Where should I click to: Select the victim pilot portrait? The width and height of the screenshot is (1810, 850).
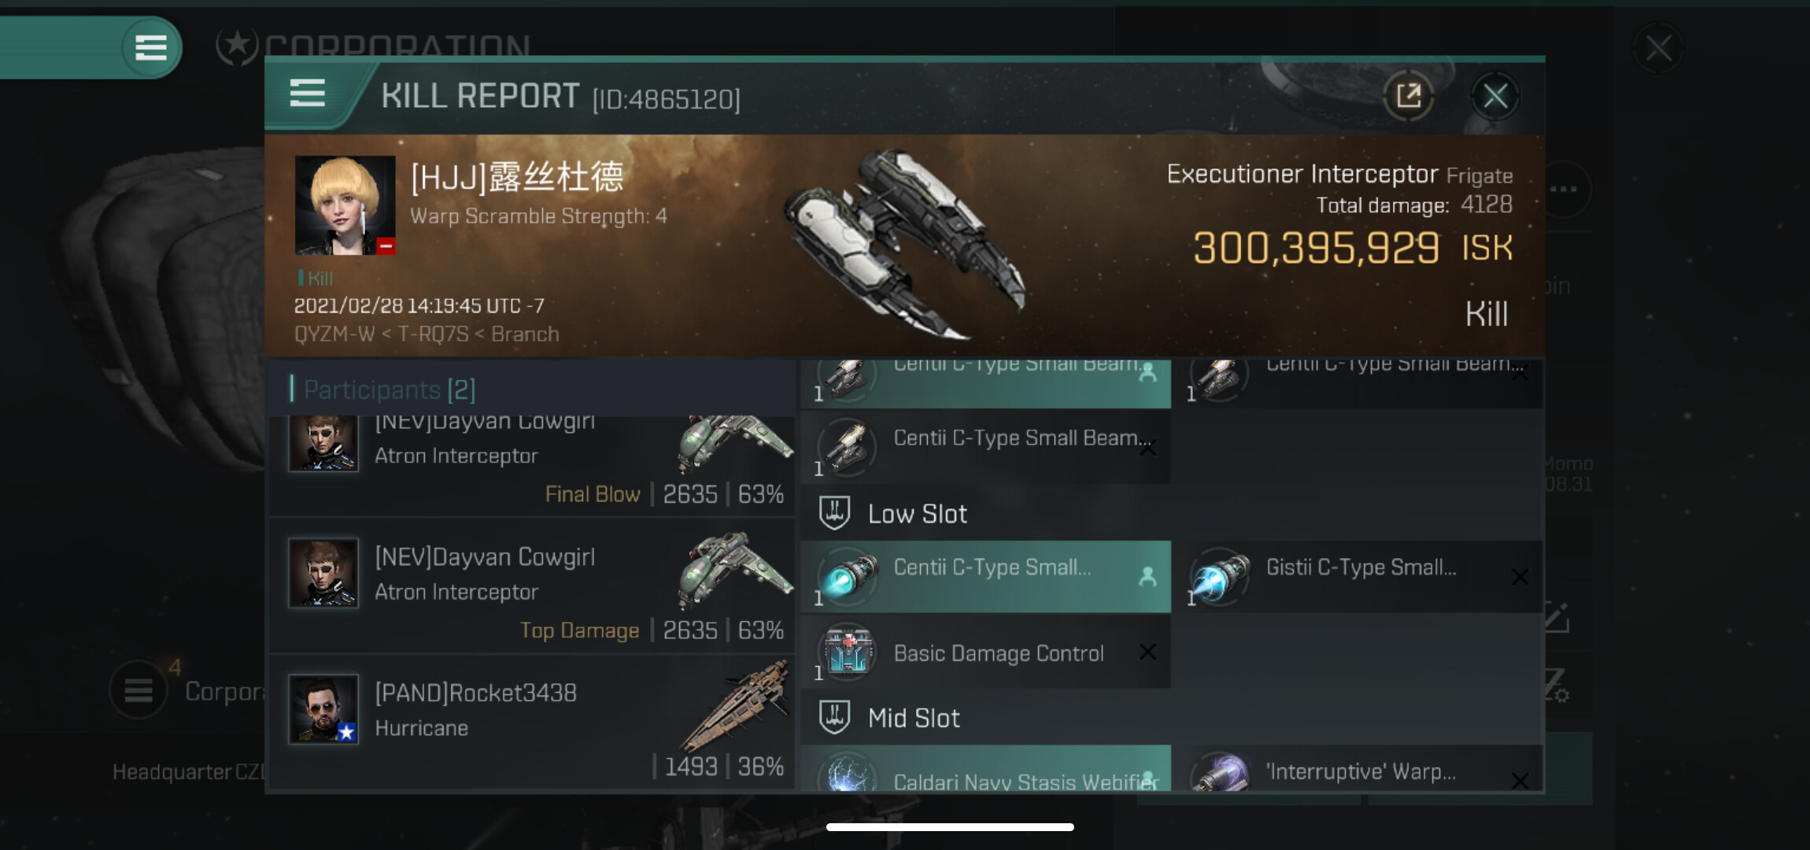coord(345,205)
